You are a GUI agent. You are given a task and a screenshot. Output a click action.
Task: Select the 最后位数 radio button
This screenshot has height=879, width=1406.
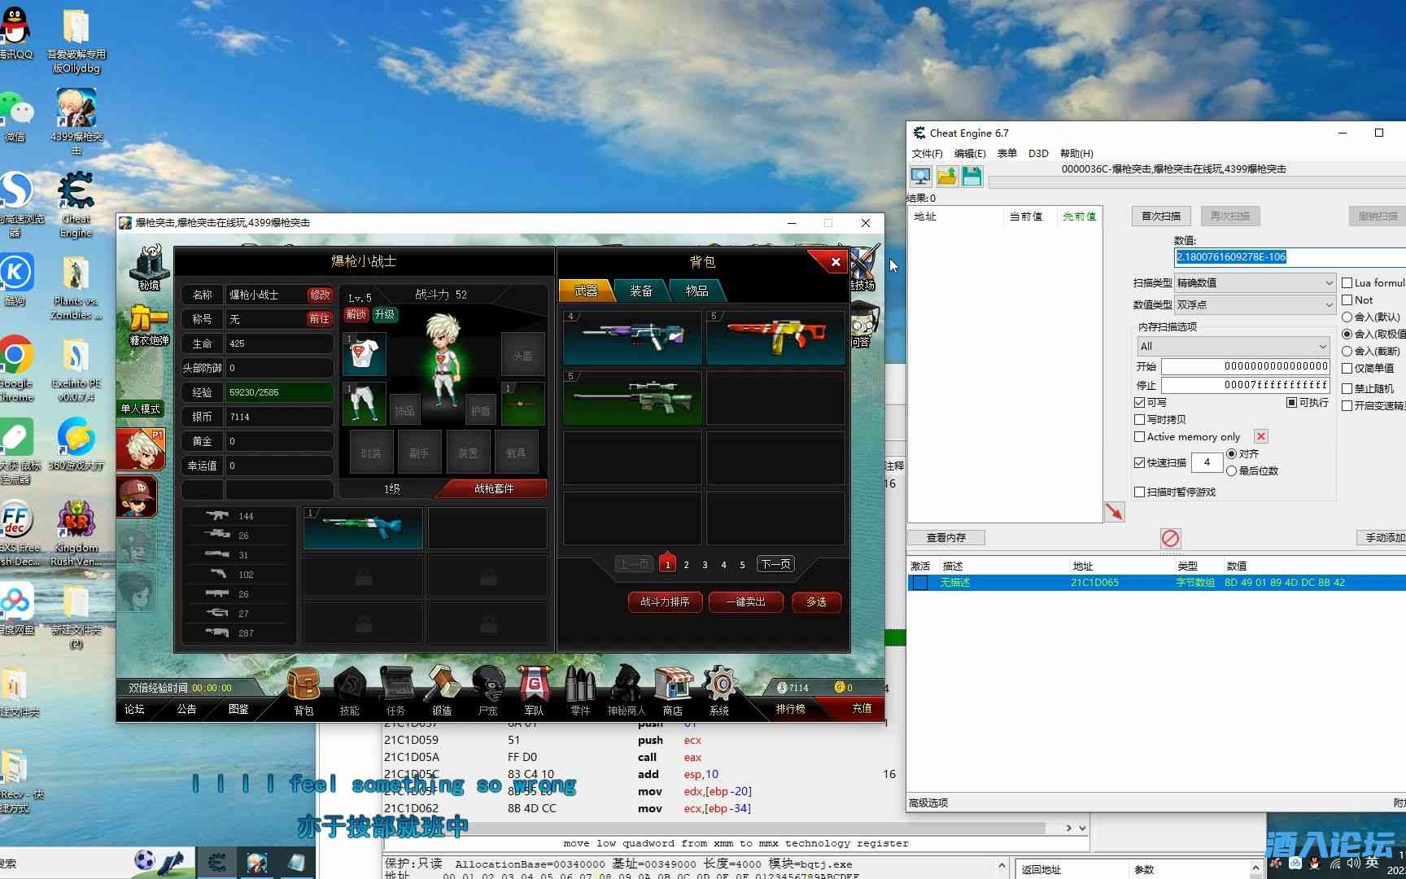1232,471
